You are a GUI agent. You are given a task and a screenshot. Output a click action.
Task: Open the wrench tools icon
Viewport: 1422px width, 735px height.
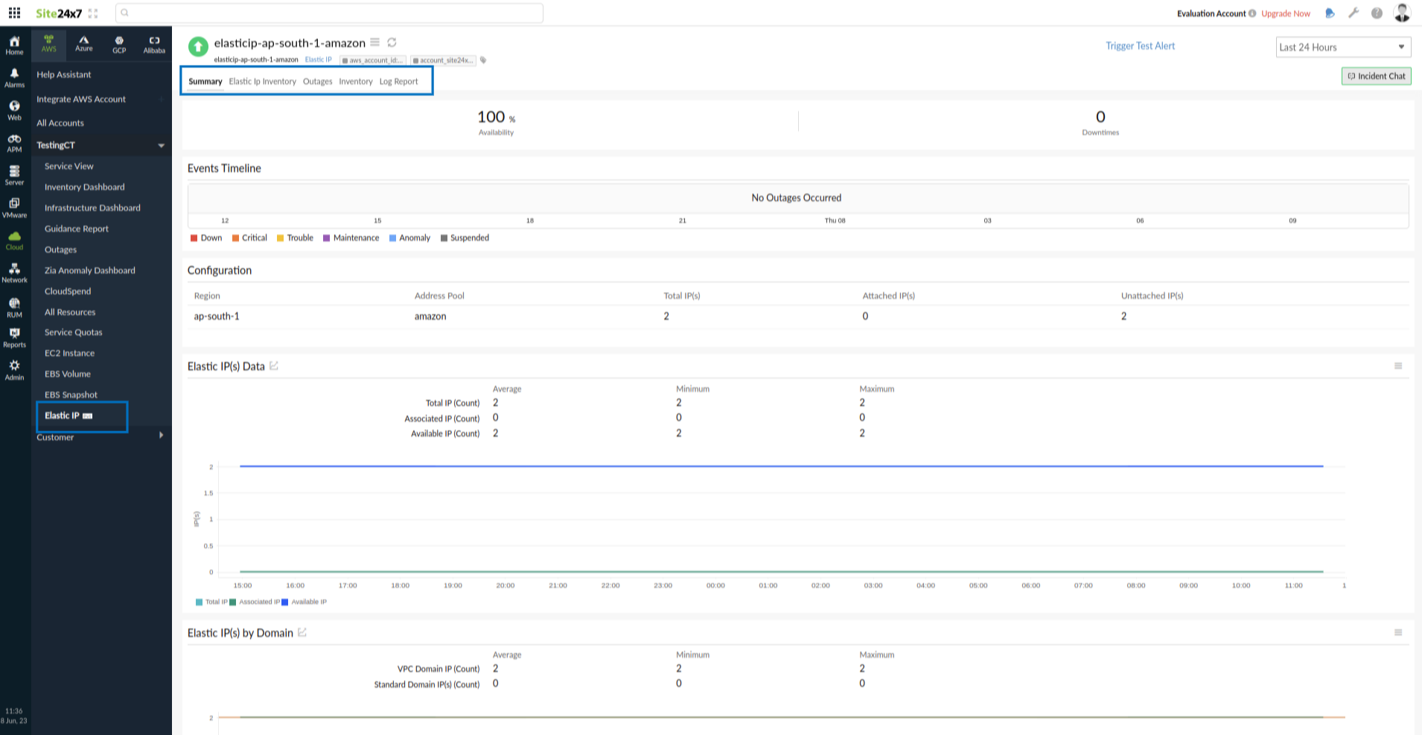(x=1354, y=13)
